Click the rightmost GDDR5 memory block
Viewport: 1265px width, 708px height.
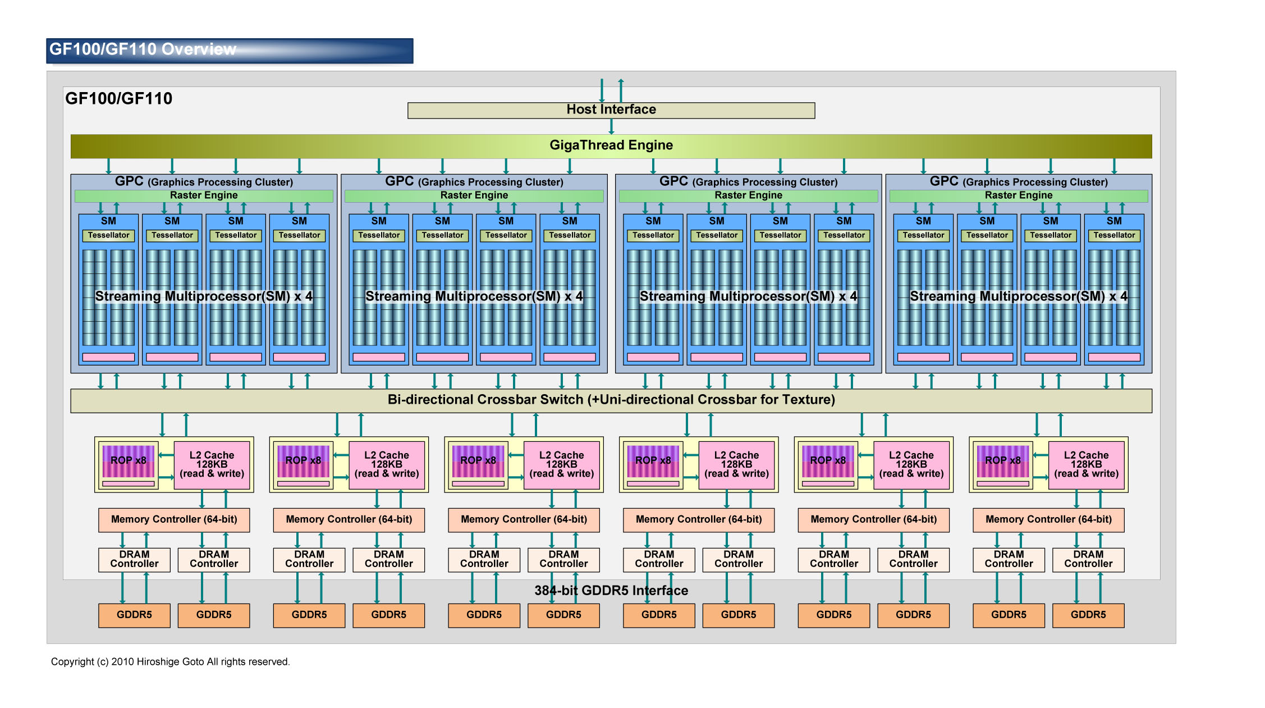tap(1088, 615)
